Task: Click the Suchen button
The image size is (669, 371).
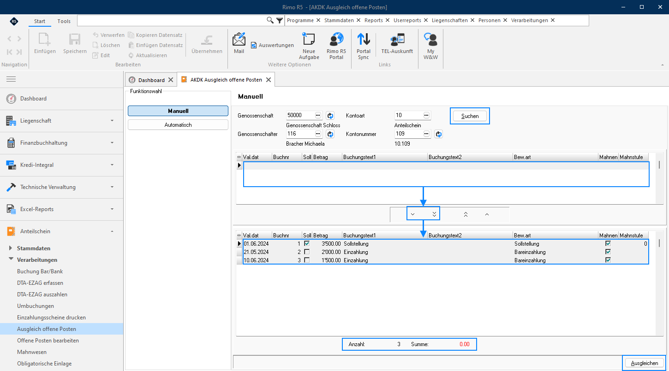Action: click(x=470, y=116)
